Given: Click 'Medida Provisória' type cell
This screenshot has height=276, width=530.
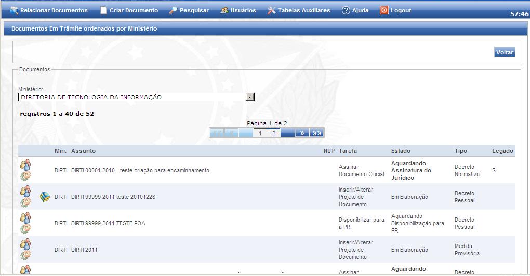Looking at the screenshot, I should (x=467, y=250).
